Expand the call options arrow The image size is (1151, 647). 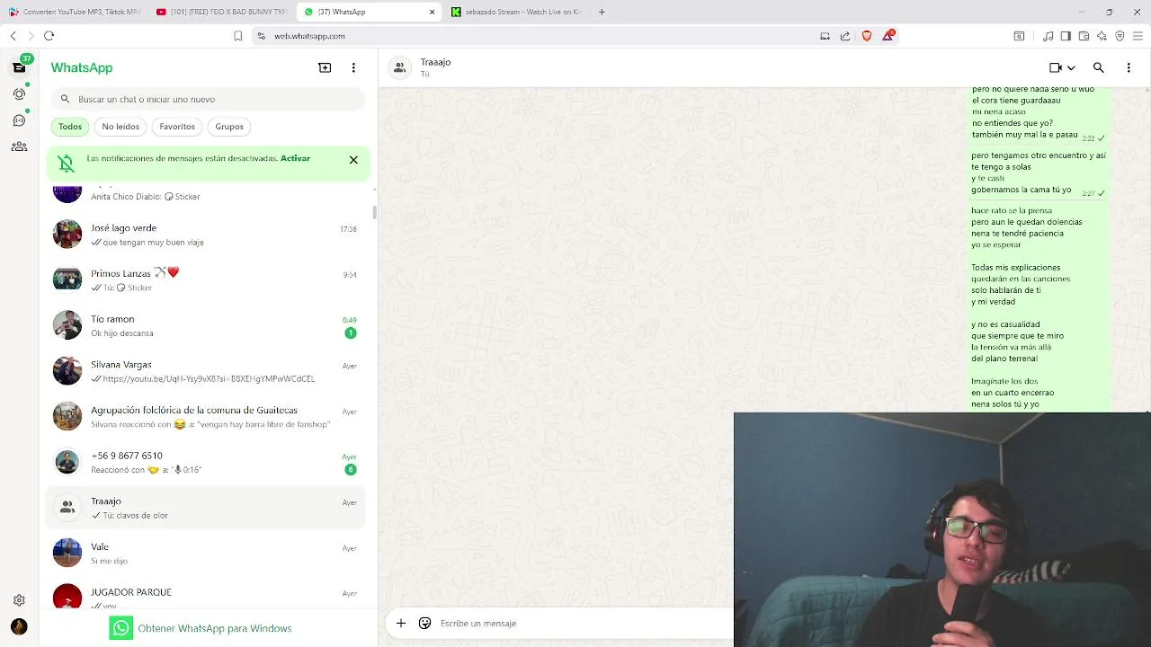tap(1071, 67)
